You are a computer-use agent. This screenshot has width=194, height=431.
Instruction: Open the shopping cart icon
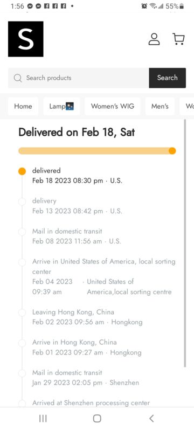[x=178, y=39]
